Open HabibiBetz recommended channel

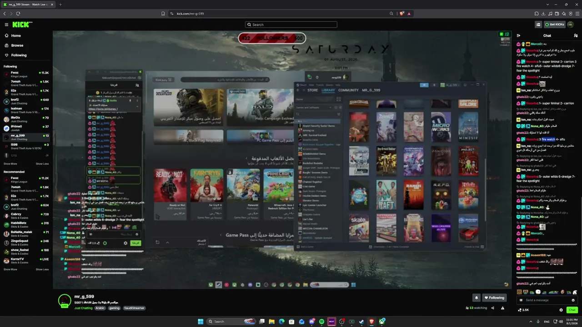pyautogui.click(x=26, y=225)
